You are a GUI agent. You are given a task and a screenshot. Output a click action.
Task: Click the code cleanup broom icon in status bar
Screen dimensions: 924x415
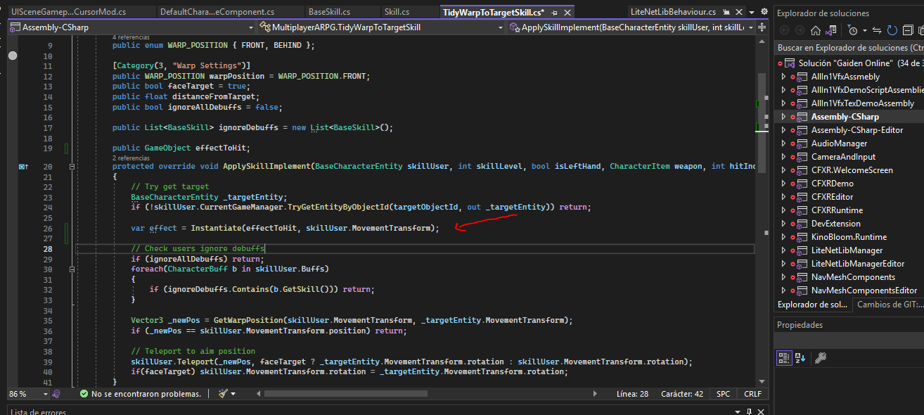tap(222, 394)
